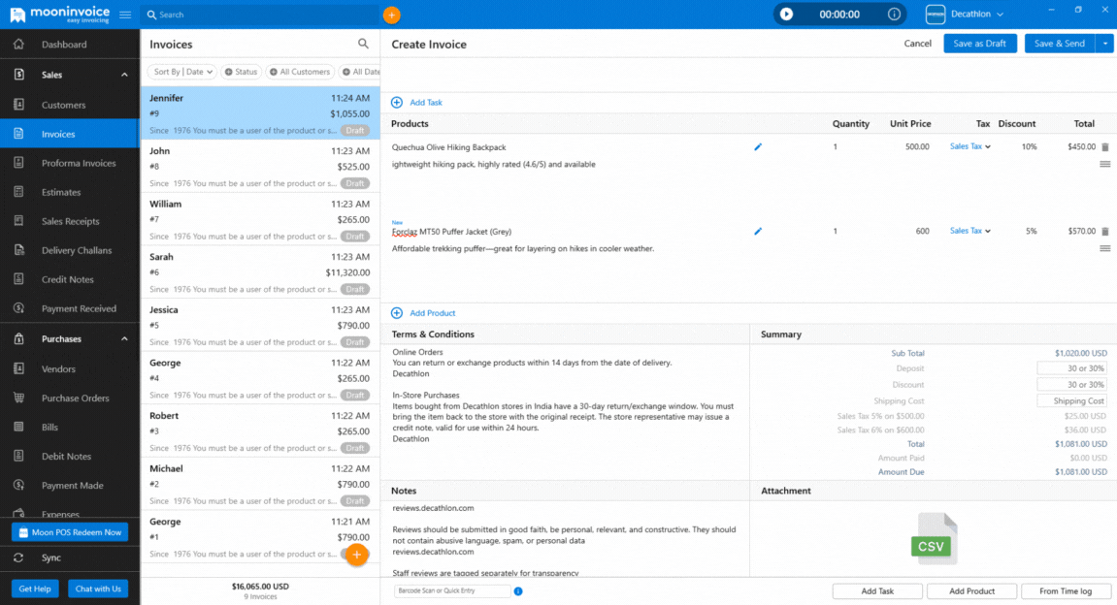Click Moon POS Redeem Now button
This screenshot has height=605, width=1117.
(x=70, y=532)
